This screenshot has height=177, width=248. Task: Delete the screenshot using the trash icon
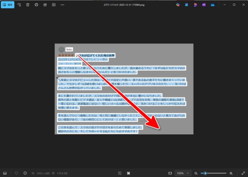coord(28,5)
